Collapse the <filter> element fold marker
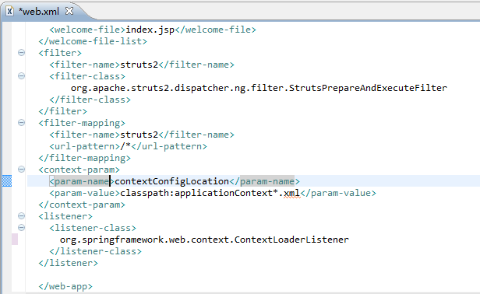Screen dimensions: 480x294 point(21,53)
